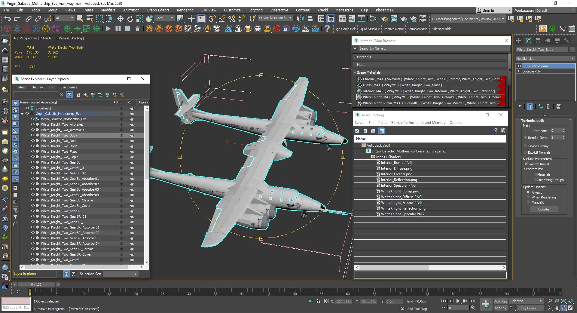Expand the Editable Poly modifier

pyautogui.click(x=519, y=71)
